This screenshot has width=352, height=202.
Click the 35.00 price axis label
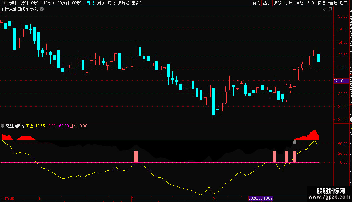pyautogui.click(x=343, y=16)
